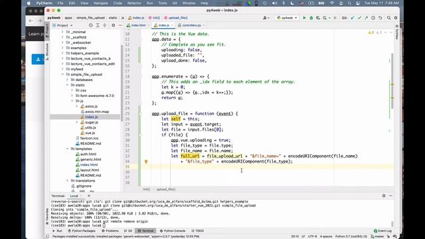Select opened file locate icon in Project panel
Viewport: 425px width, 239px height.
click(x=91, y=25)
